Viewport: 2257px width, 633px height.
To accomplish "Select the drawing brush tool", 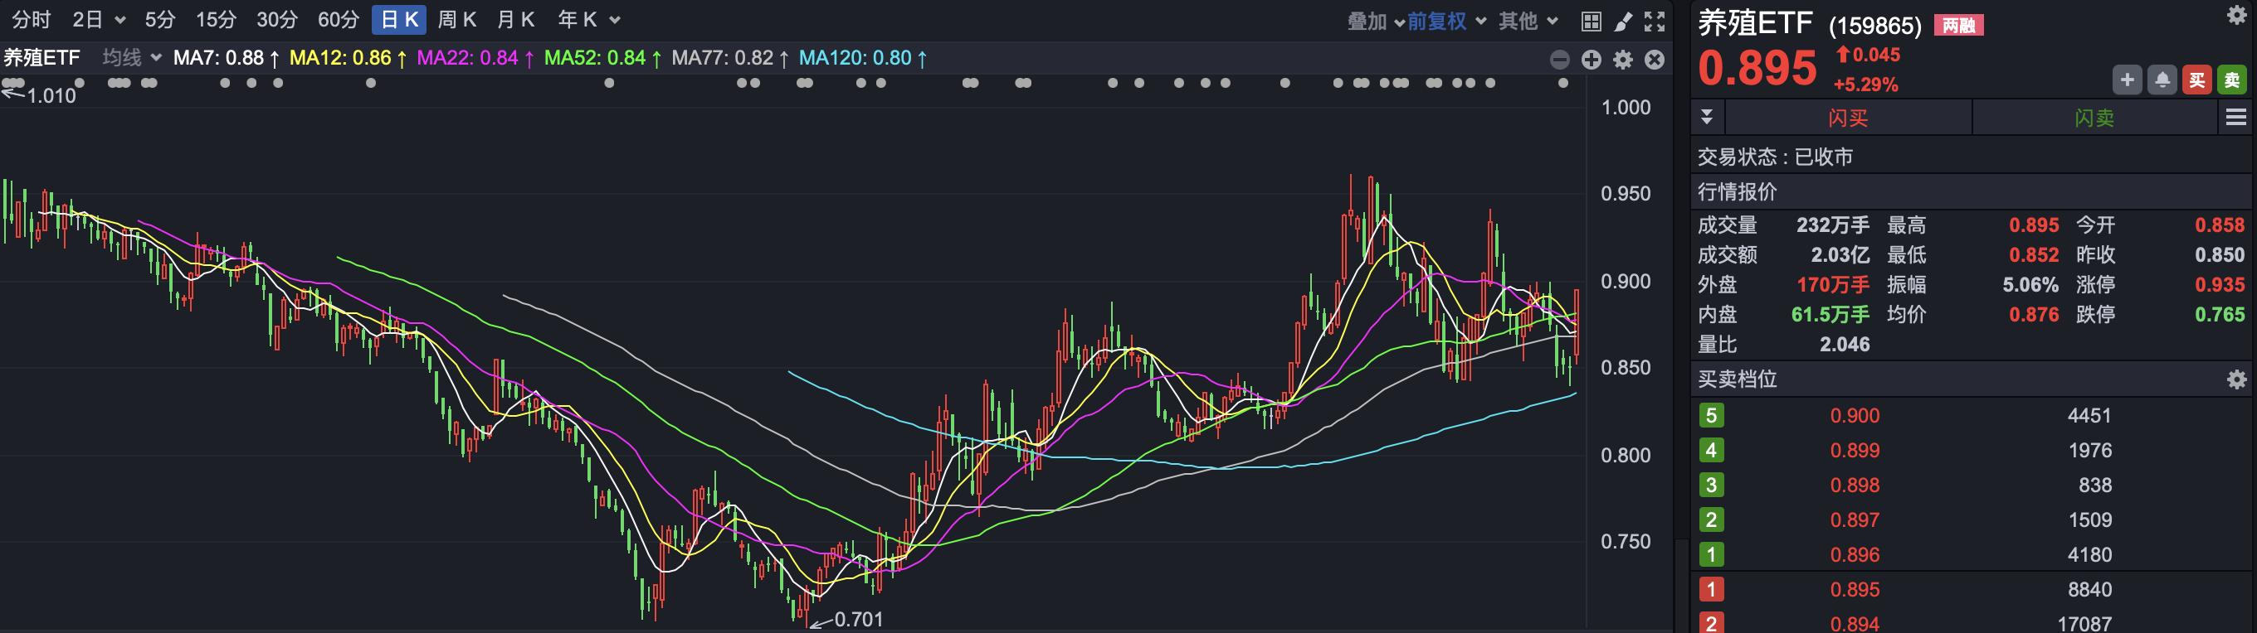I will point(1623,21).
